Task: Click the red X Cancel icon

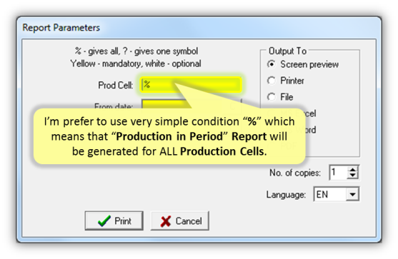Action: pyautogui.click(x=166, y=221)
